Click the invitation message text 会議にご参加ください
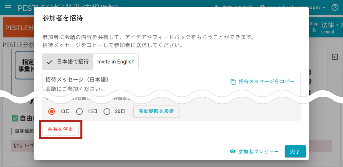The height and width of the screenshot is (167, 343). click(x=74, y=89)
